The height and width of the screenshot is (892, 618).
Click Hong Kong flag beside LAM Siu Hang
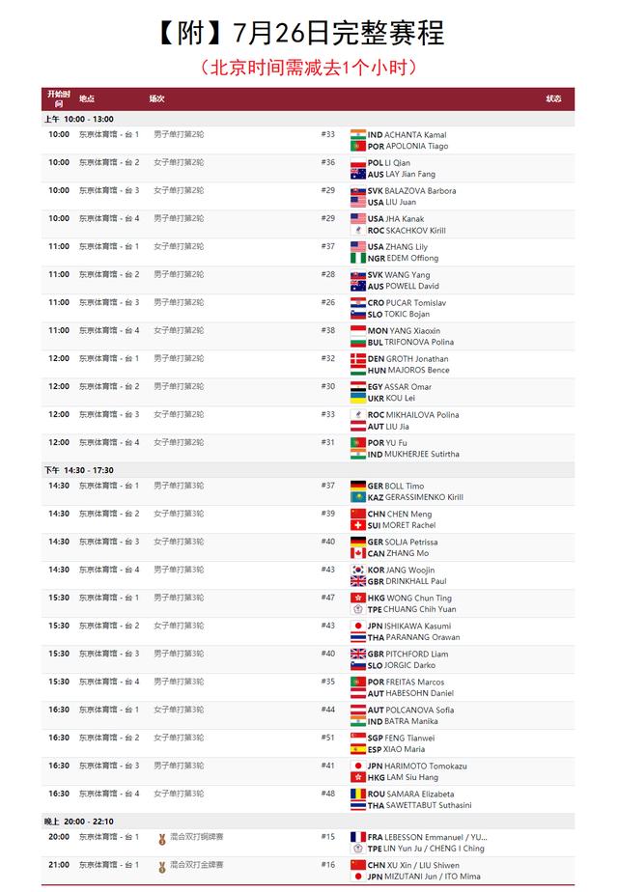pyautogui.click(x=358, y=778)
